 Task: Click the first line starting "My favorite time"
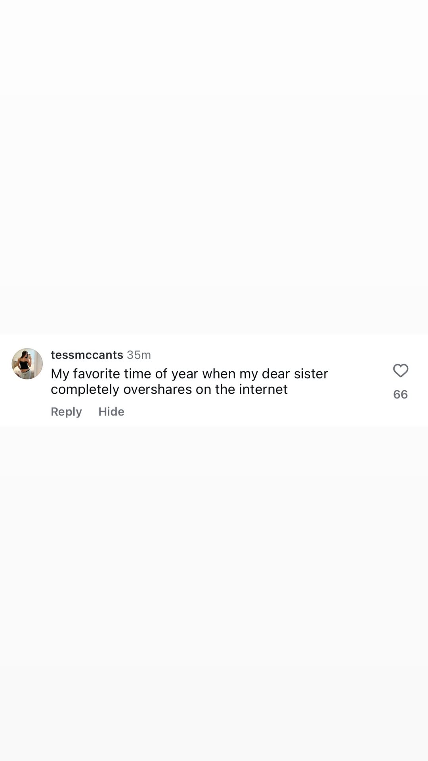tap(189, 374)
